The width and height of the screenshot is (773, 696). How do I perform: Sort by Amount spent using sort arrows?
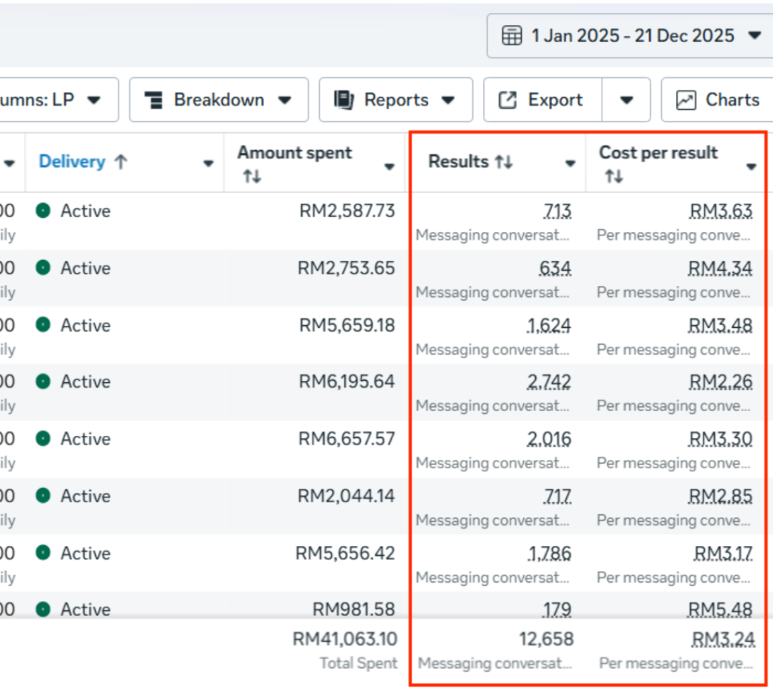251,176
